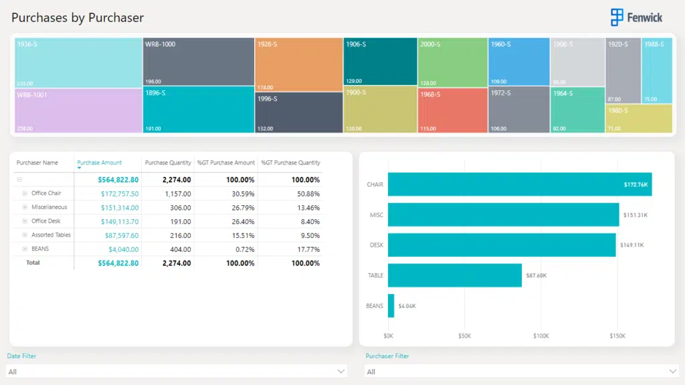The height and width of the screenshot is (385, 685).
Task: Expand the Office Chair row
Action: (25, 193)
